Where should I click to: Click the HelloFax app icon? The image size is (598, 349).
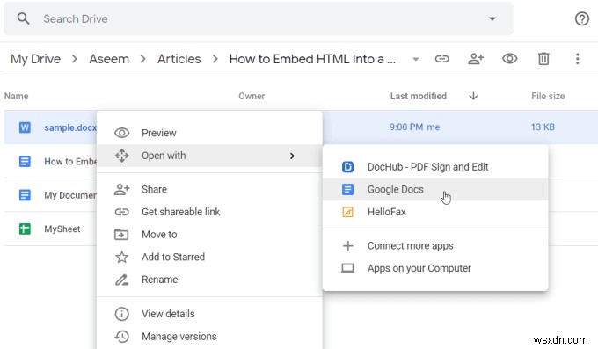click(347, 212)
